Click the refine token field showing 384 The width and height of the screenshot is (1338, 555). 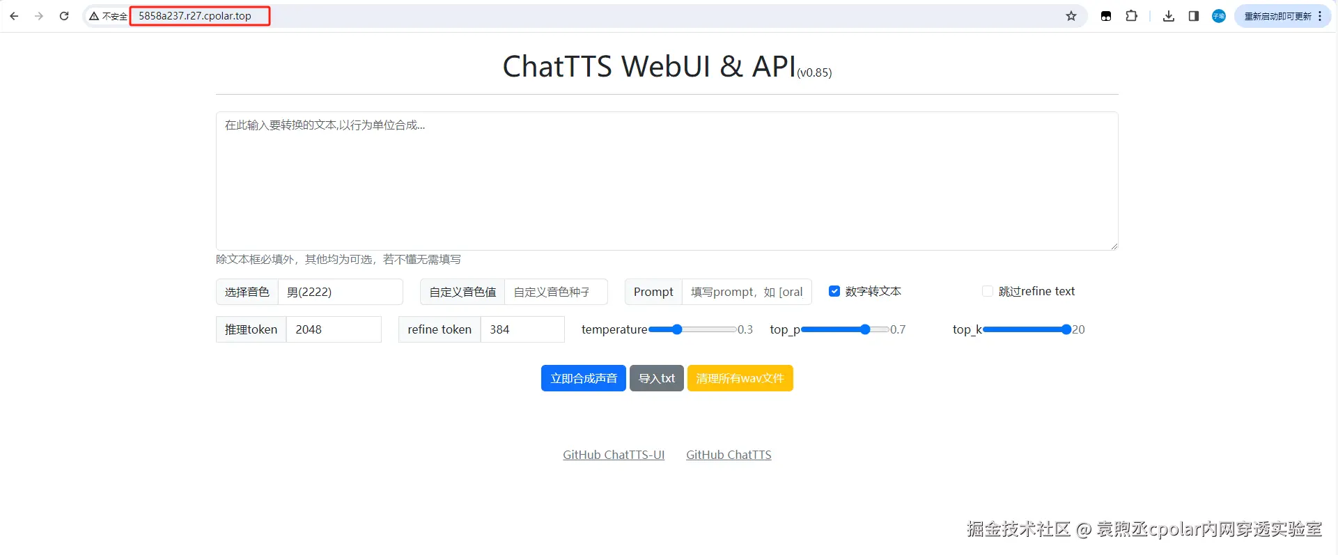point(522,329)
